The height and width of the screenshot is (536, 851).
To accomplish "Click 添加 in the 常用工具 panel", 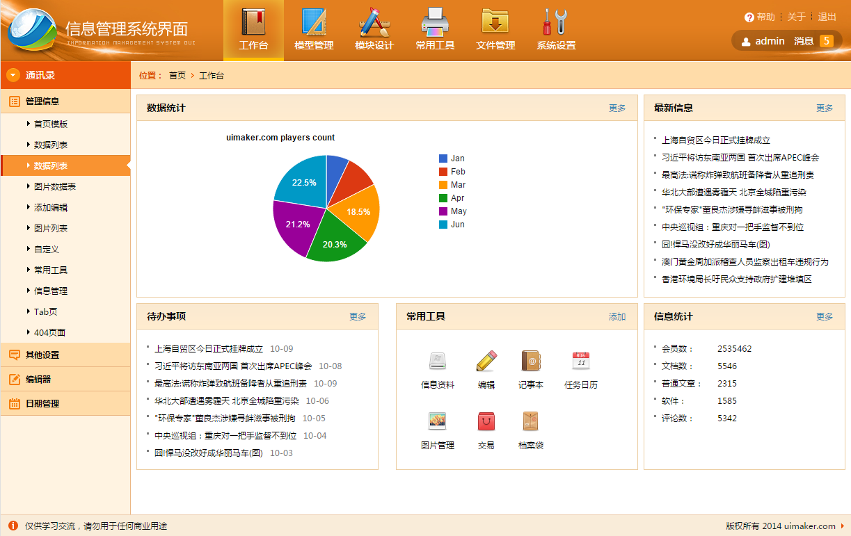I will (x=617, y=316).
